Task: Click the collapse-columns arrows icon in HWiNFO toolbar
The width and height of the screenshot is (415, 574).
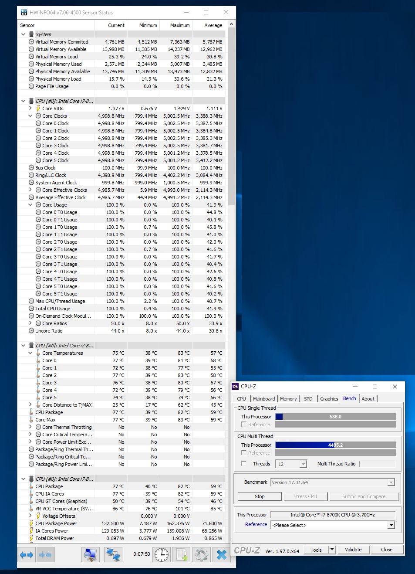Action: [x=45, y=555]
